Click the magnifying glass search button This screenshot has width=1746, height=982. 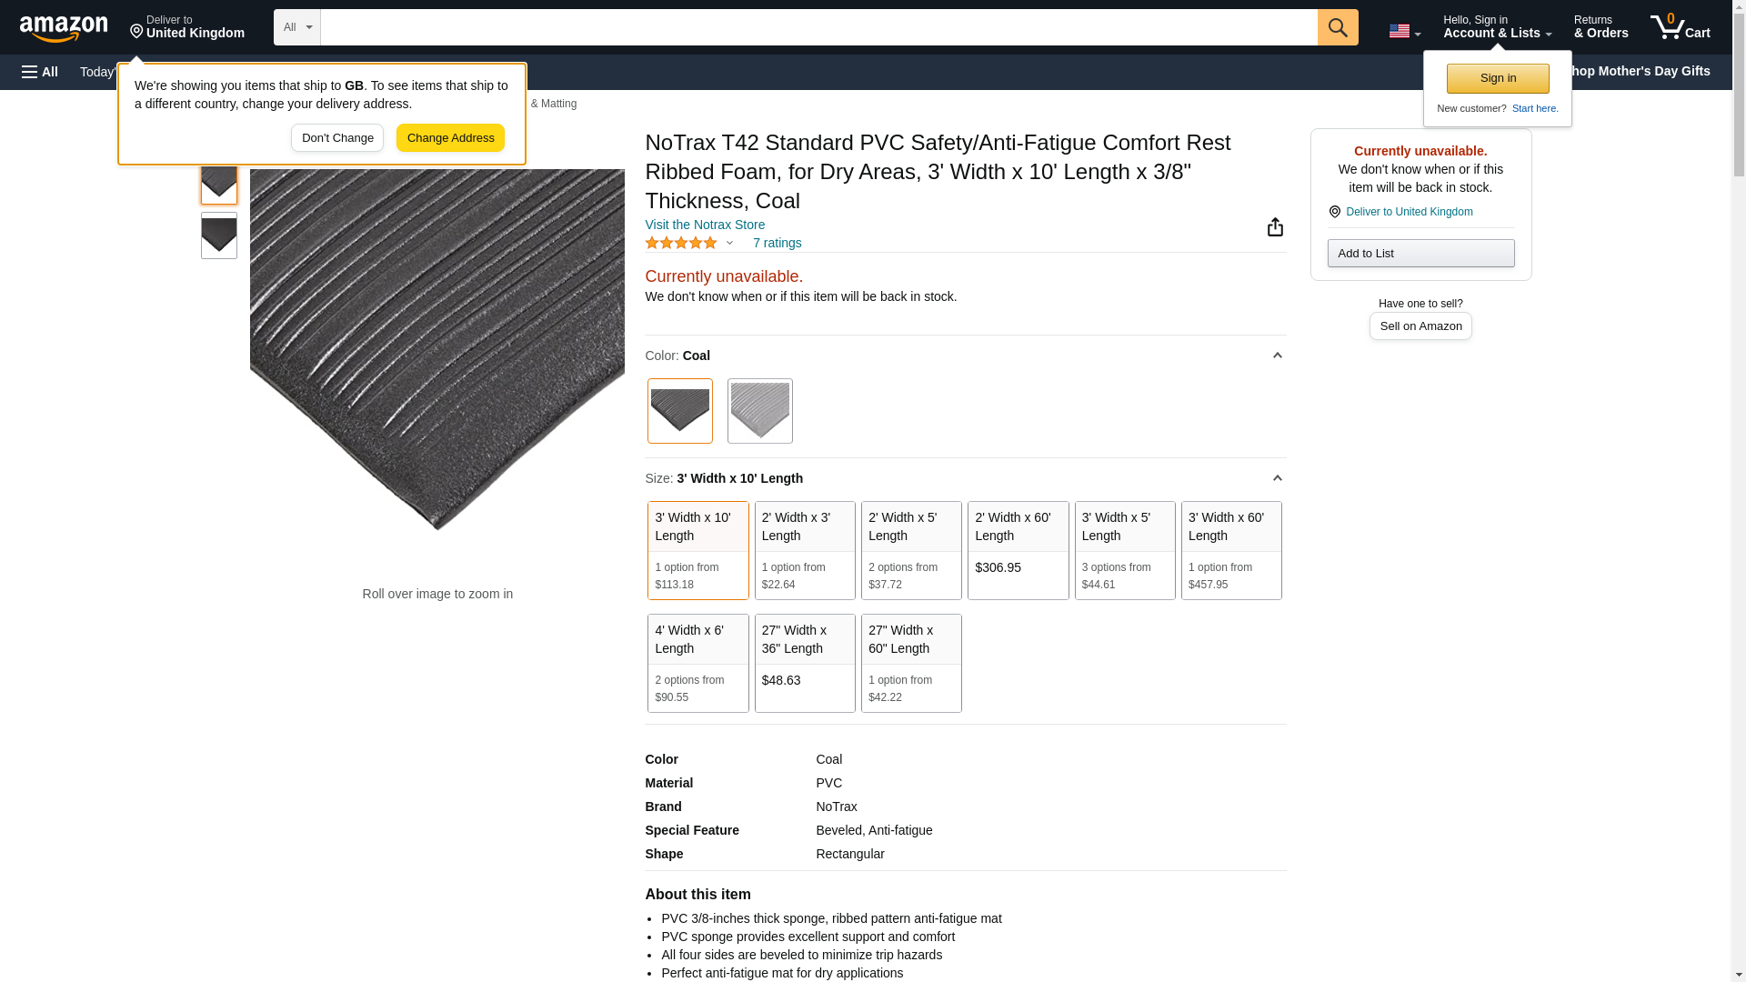(1337, 27)
